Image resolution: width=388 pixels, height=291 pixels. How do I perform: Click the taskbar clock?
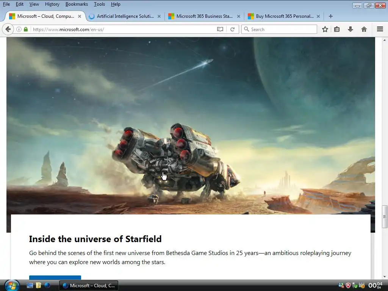[375, 285]
